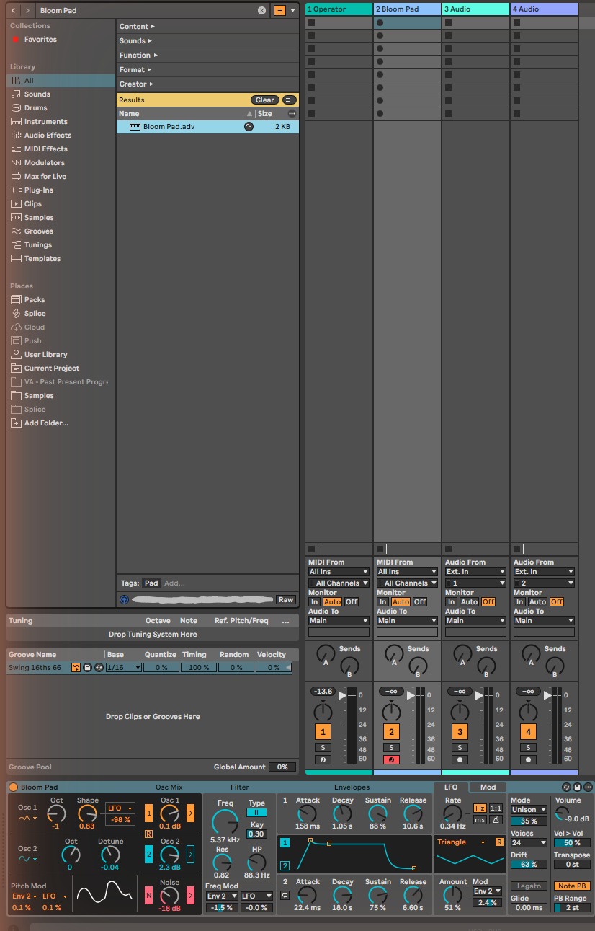Solo track 1 Operator
The height and width of the screenshot is (931, 595).
tap(323, 748)
